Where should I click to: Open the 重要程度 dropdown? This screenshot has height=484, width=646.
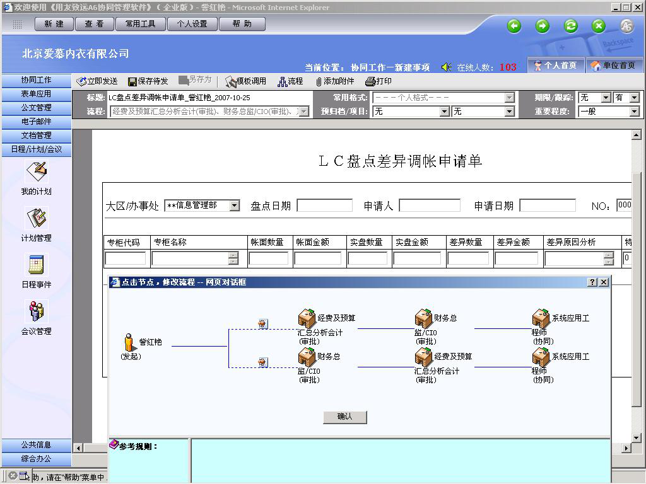click(634, 112)
